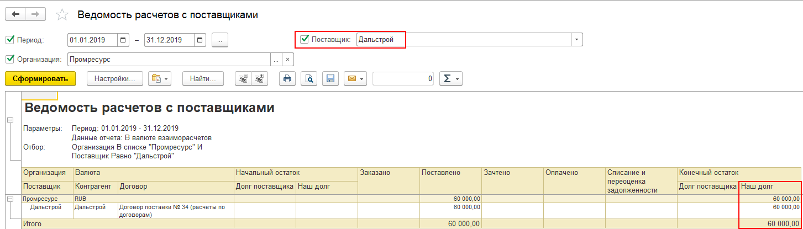Open the sum function Σ dropdown

(450, 79)
